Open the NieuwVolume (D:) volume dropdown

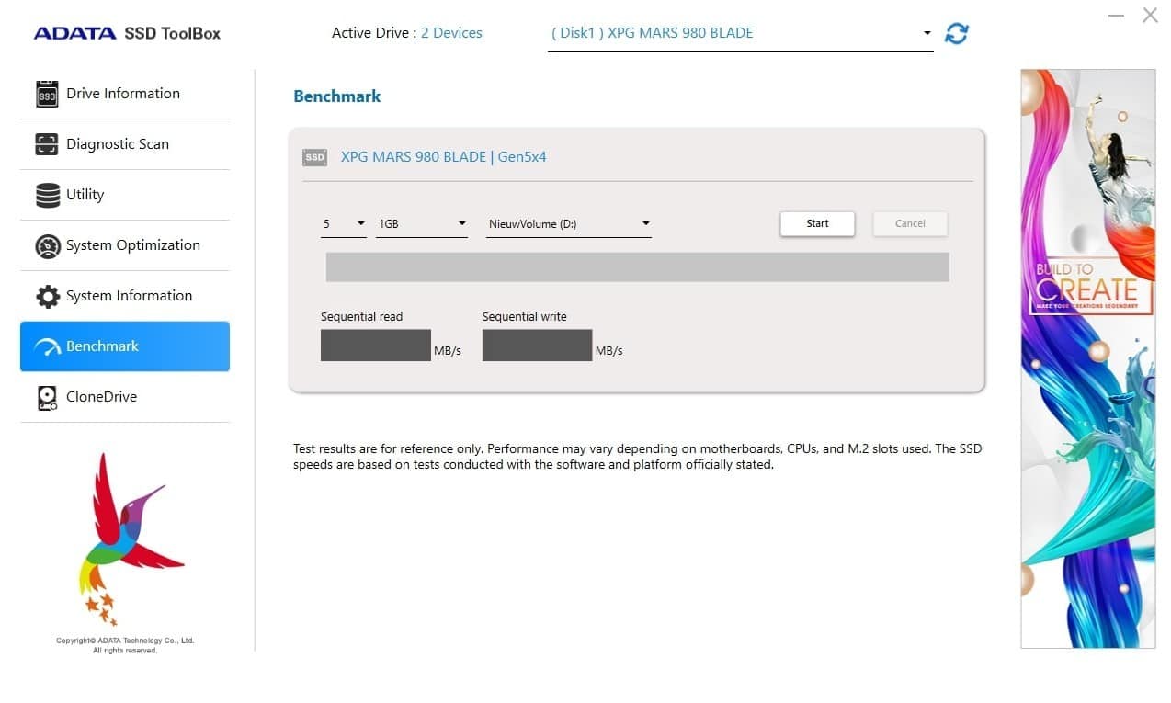569,223
